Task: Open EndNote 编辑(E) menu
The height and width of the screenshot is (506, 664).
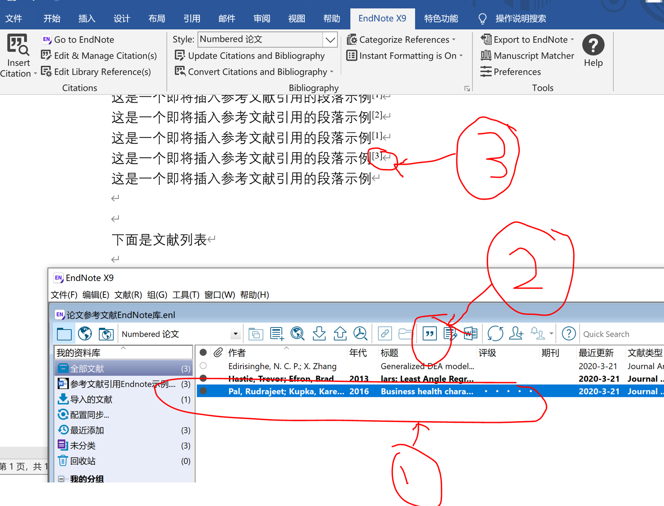Action: 96,295
